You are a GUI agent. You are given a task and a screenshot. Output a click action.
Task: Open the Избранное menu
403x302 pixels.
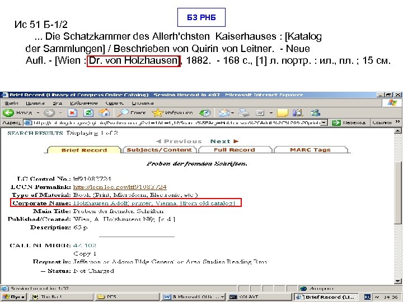click(84, 103)
